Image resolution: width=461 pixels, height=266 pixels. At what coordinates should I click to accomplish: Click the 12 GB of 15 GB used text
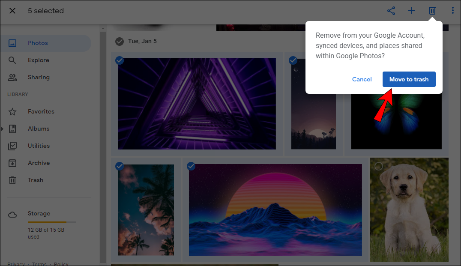[x=46, y=233]
